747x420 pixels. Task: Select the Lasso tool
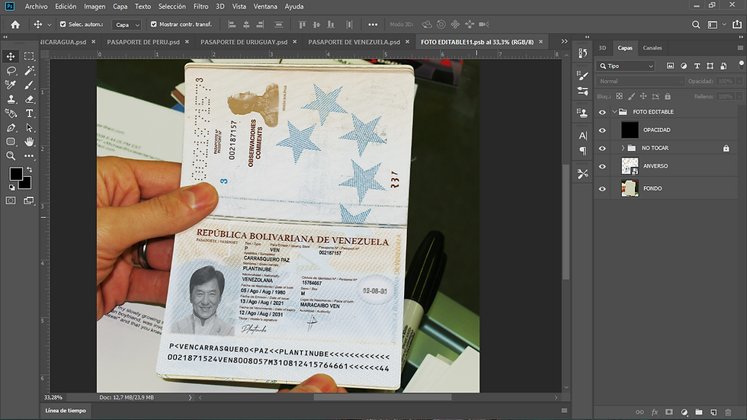11,70
